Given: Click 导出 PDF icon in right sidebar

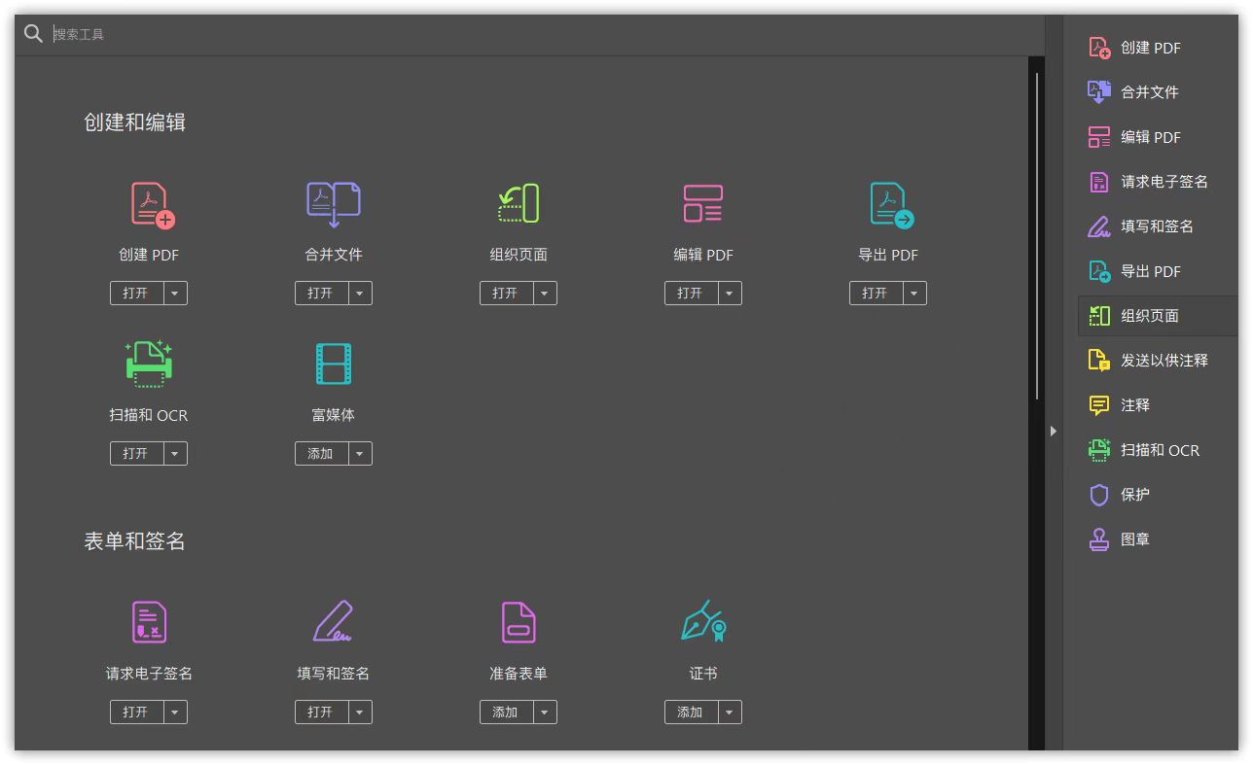Looking at the screenshot, I should pyautogui.click(x=1099, y=271).
